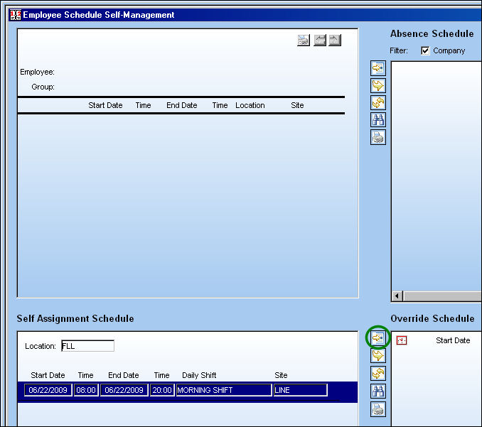Open binoculars search beside Absence Schedule
The height and width of the screenshot is (427, 482).
click(377, 120)
